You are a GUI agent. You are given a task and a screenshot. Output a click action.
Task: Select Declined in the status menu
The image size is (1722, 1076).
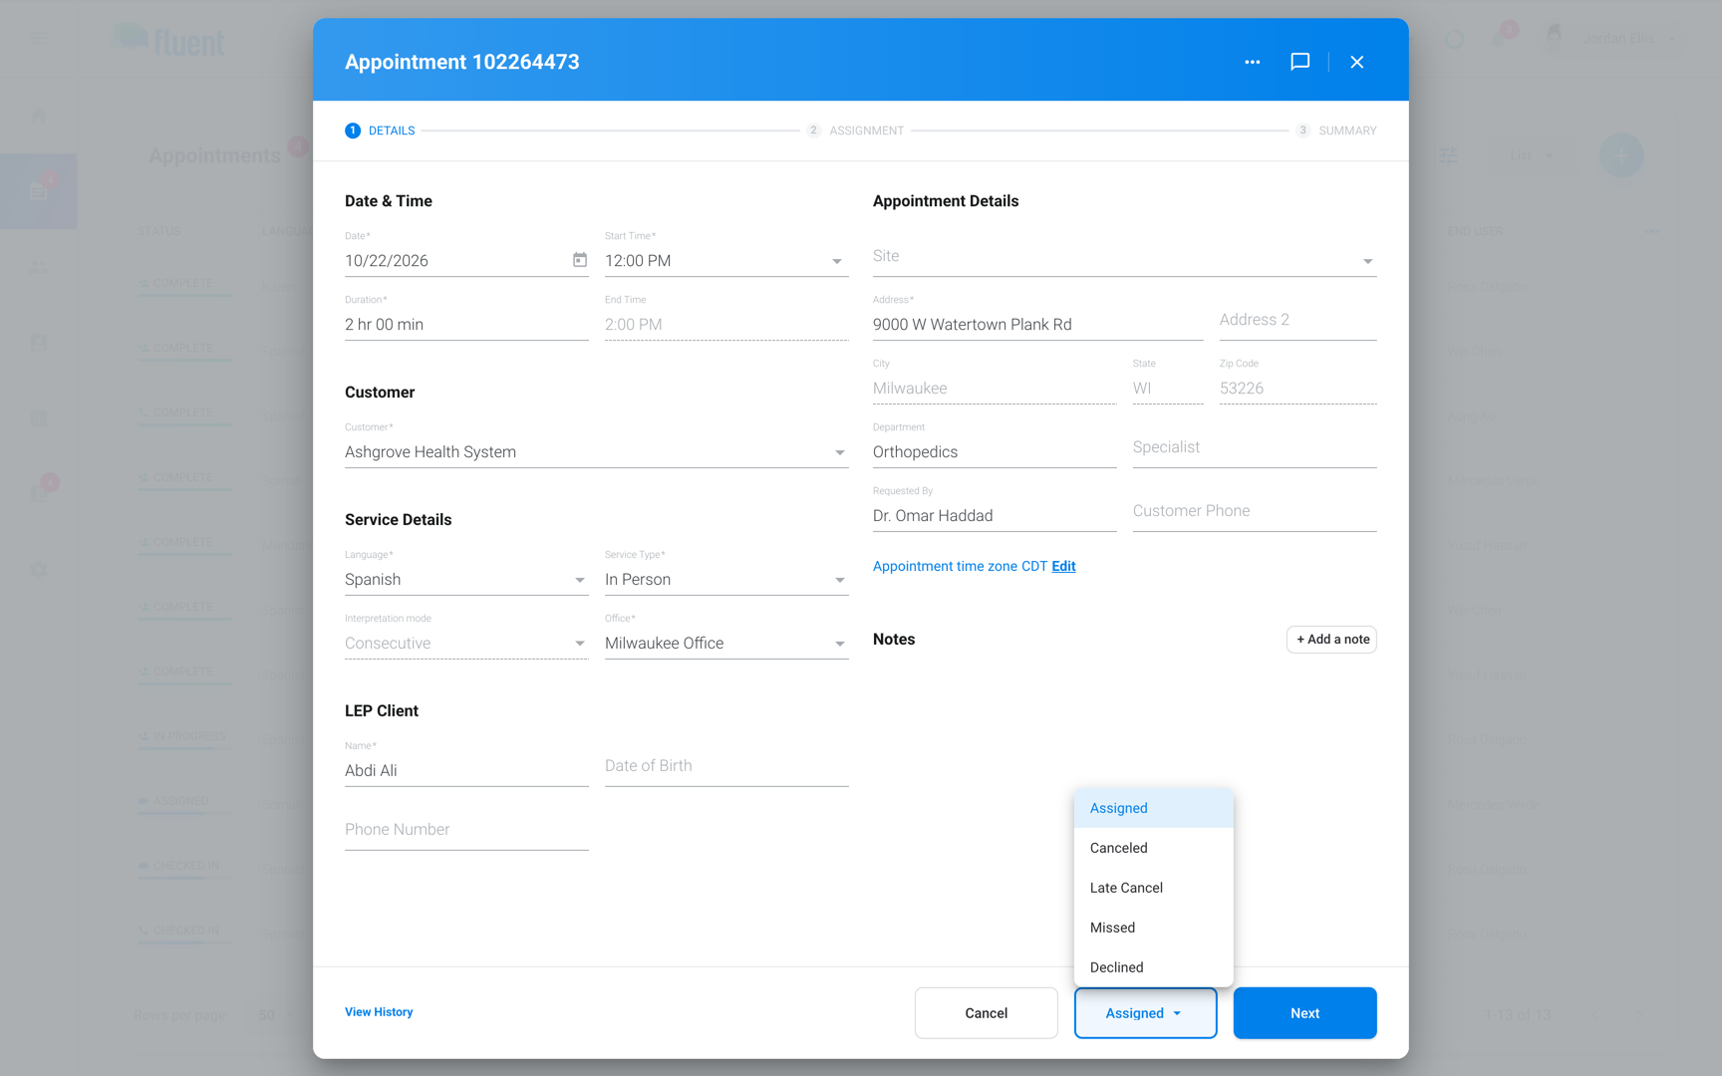tap(1154, 967)
